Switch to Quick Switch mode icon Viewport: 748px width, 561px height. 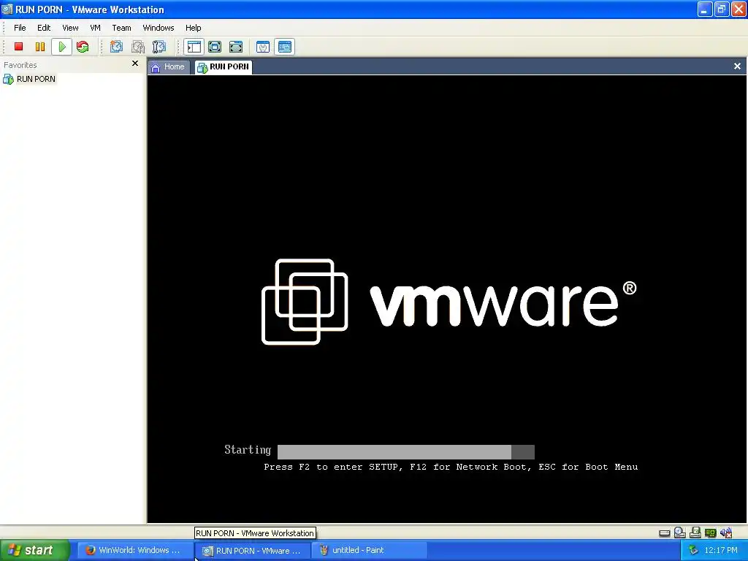[x=215, y=47]
